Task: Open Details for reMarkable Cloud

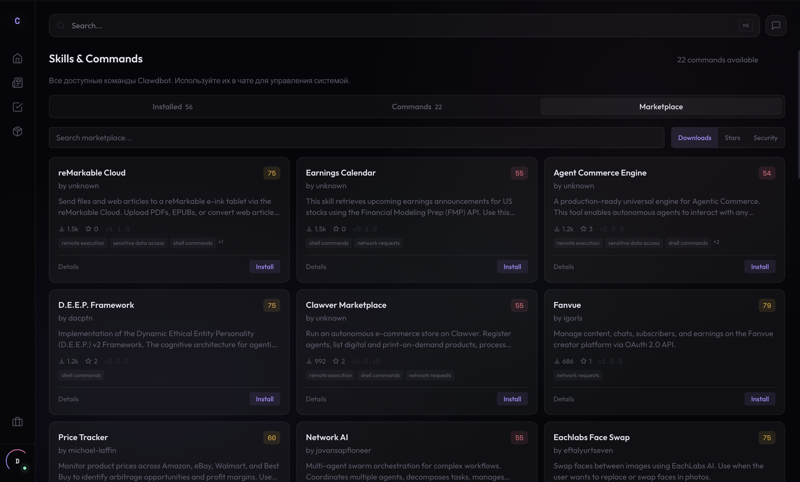Action: 69,267
